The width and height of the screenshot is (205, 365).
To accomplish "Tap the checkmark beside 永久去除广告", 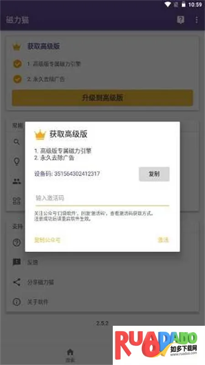I will (x=17, y=79).
